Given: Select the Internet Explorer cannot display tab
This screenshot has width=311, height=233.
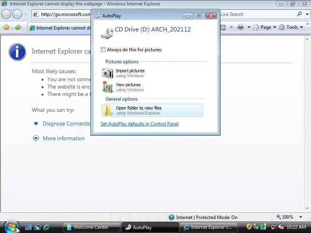Looking at the screenshot, I should click(x=59, y=28).
